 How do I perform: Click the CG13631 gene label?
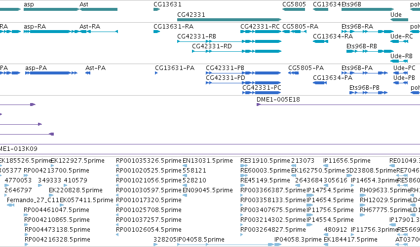tap(167, 4)
